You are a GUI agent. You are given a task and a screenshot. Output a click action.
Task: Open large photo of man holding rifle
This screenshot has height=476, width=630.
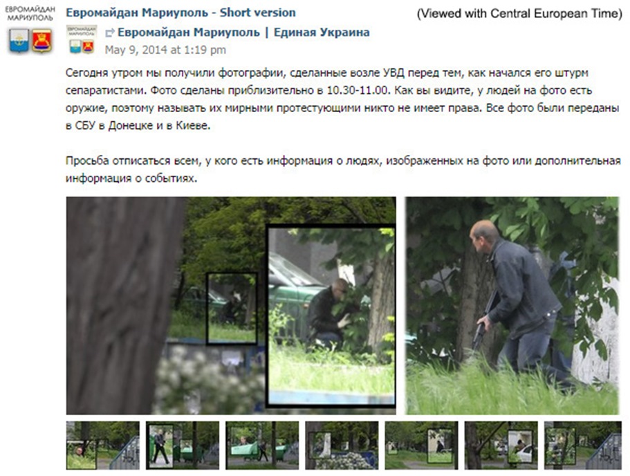click(x=512, y=306)
